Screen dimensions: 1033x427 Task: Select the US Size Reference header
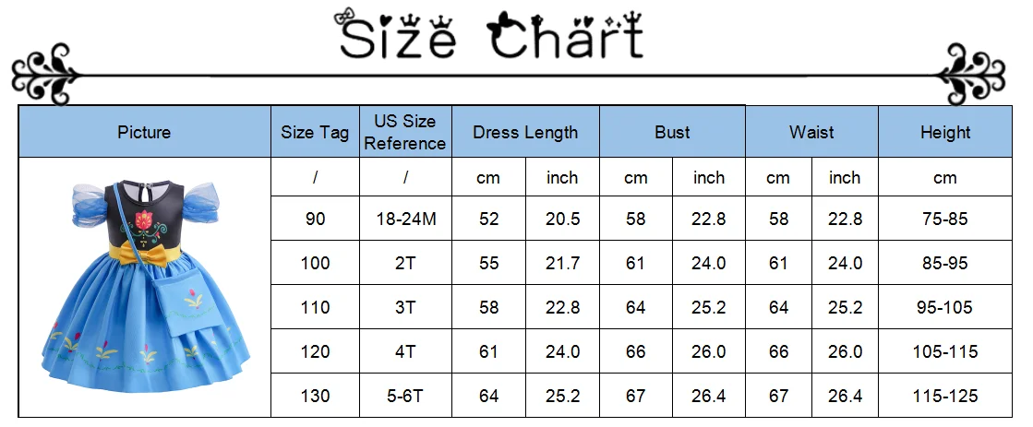[405, 132]
